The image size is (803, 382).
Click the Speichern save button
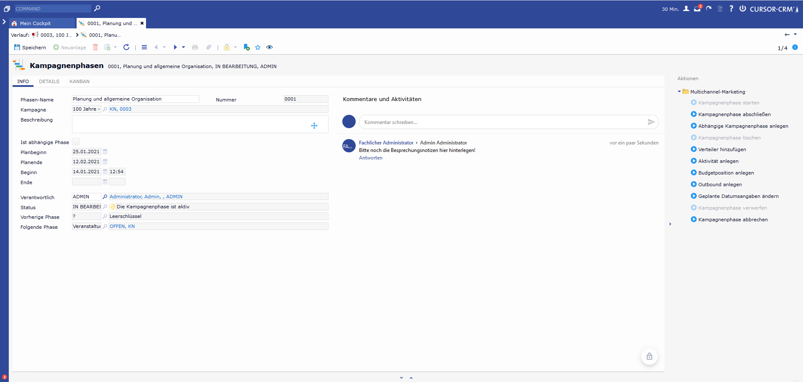30,48
